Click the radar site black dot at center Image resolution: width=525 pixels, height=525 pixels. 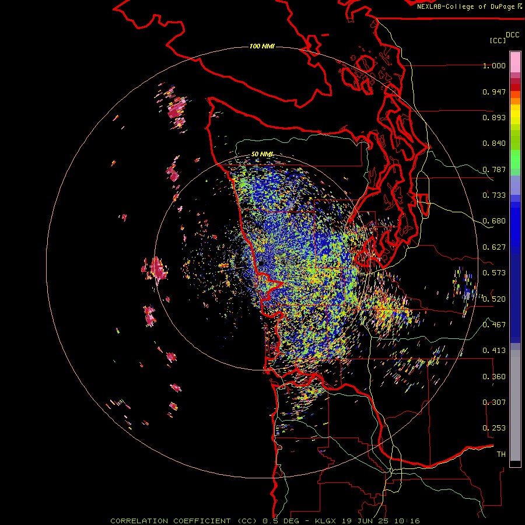(261, 264)
